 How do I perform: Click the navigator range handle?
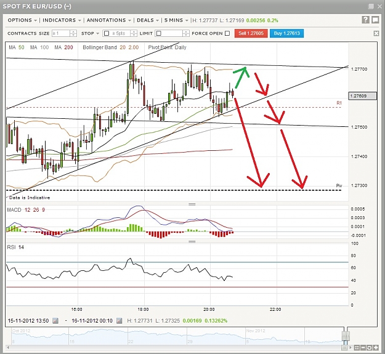point(346,335)
